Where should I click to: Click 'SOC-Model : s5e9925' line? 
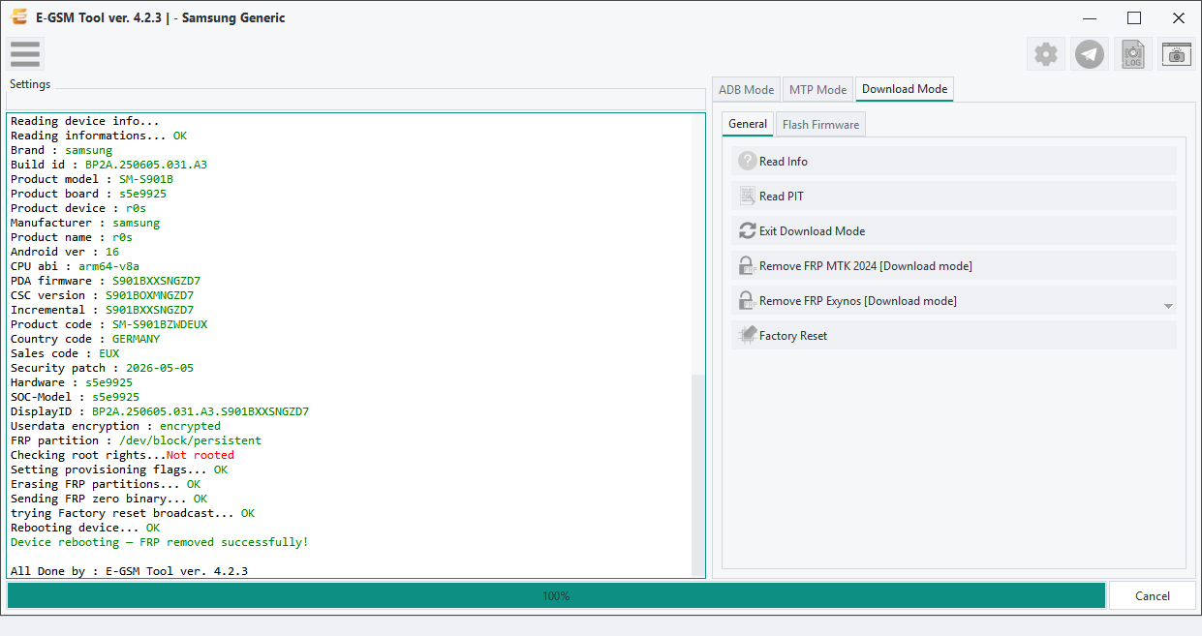pyautogui.click(x=75, y=397)
